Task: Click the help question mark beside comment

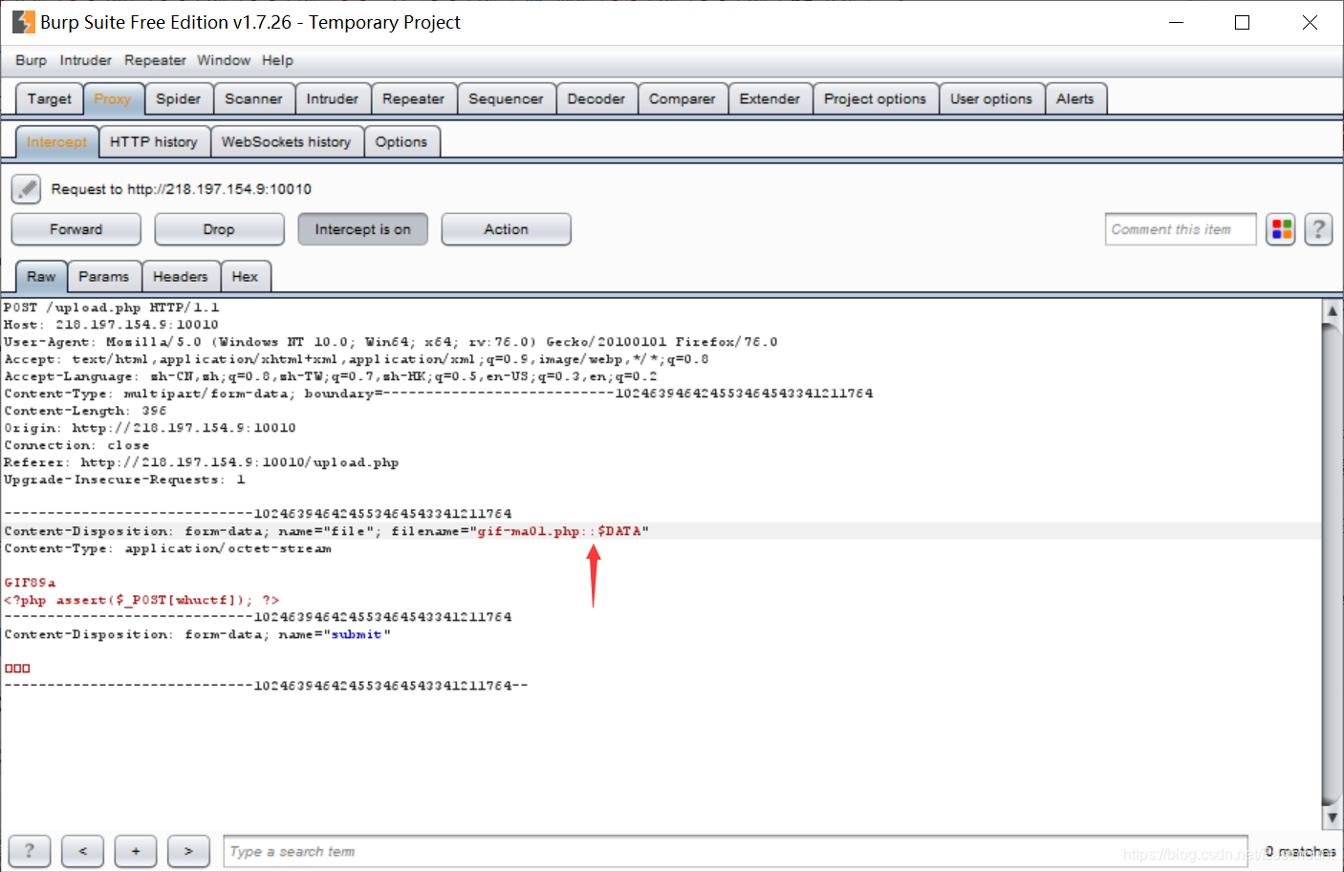Action: pyautogui.click(x=1318, y=229)
